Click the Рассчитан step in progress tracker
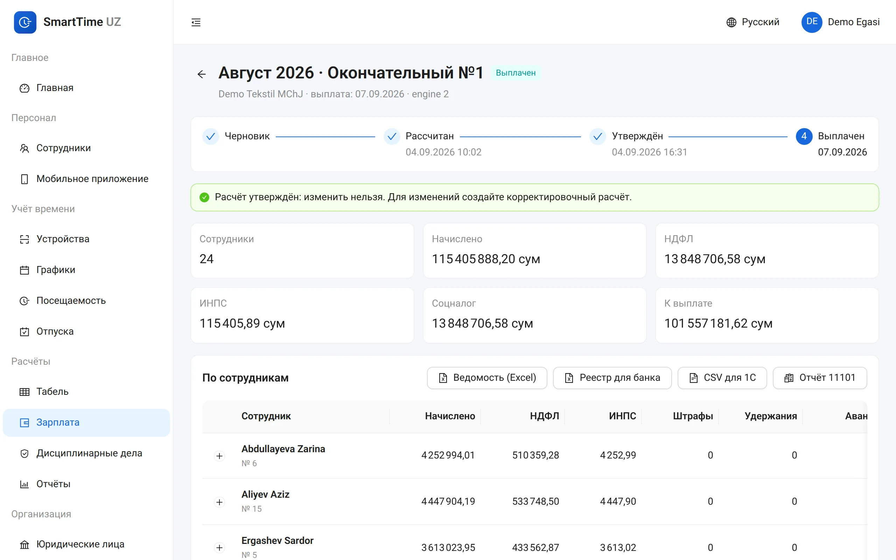The height and width of the screenshot is (560, 896). point(429,136)
